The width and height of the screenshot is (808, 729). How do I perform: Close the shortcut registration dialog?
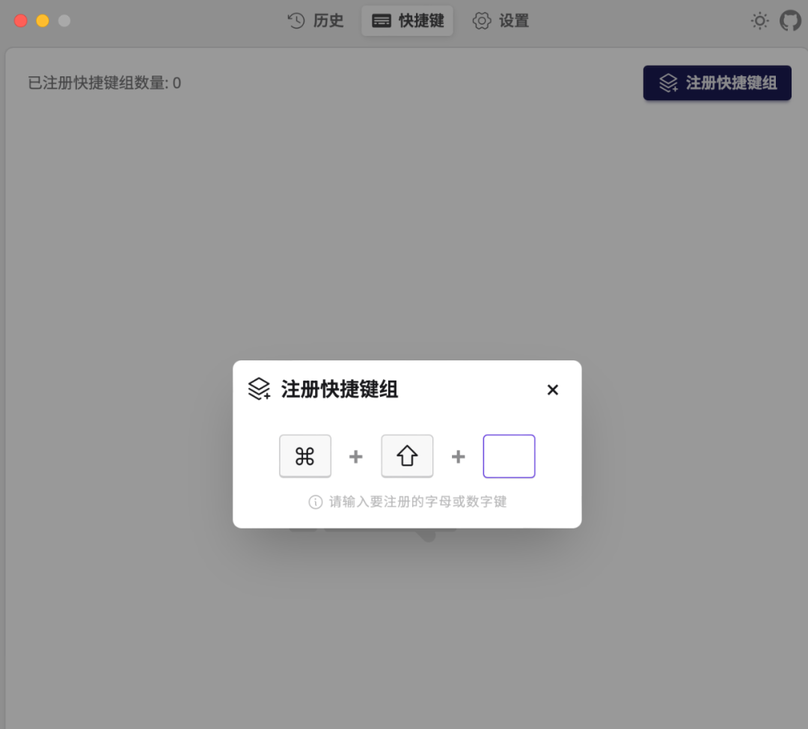552,390
